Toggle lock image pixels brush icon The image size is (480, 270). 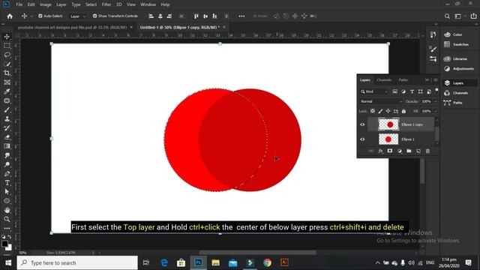click(380, 111)
